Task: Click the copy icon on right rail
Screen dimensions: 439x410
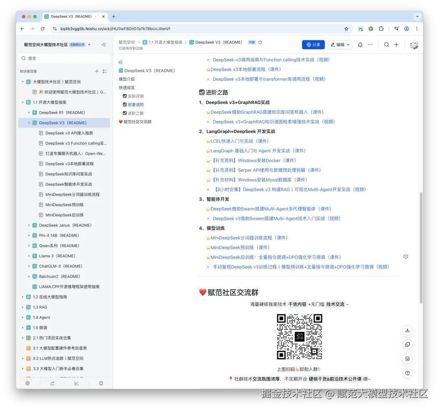Action: pos(407,344)
